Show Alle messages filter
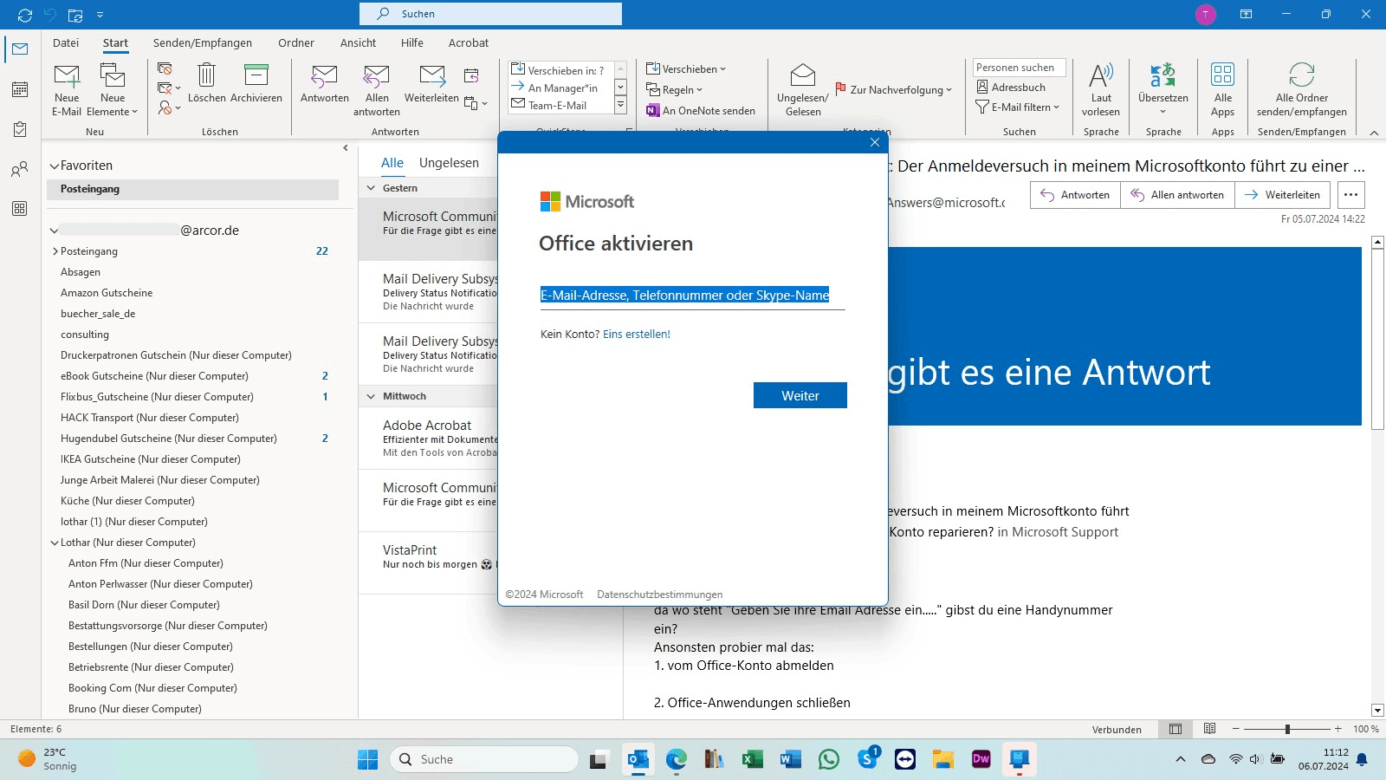 click(x=392, y=163)
